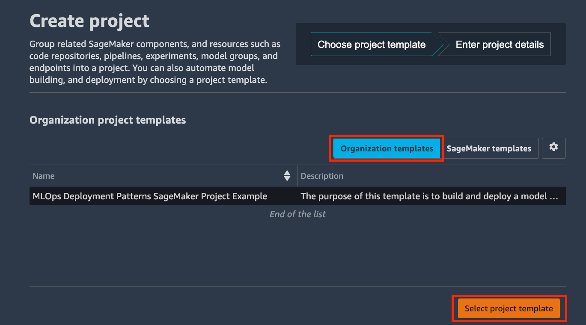The image size is (586, 325).
Task: Select MLOps Deployment Patterns SageMaker Project Example row
Action: click(x=297, y=196)
